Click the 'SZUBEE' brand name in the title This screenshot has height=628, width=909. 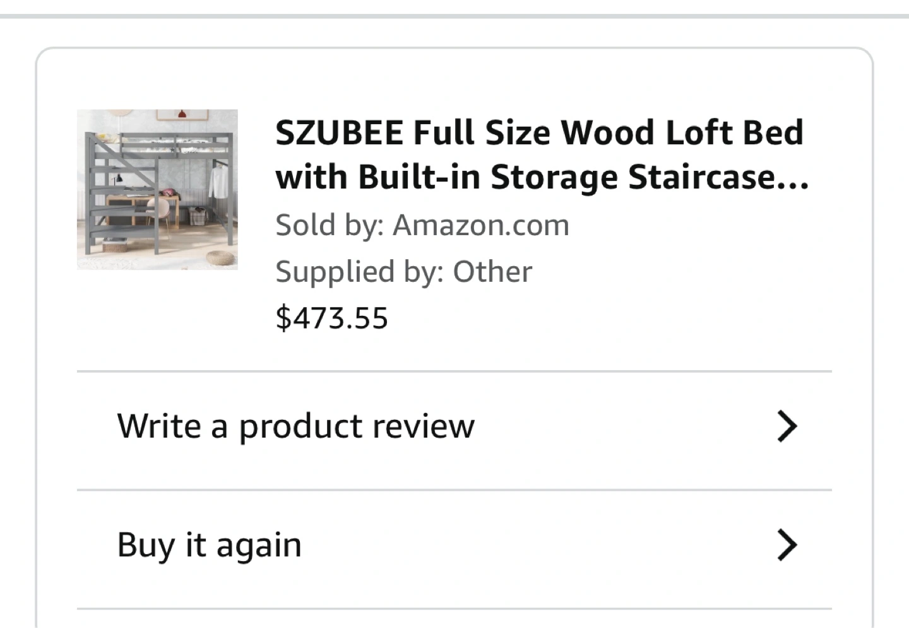point(339,133)
